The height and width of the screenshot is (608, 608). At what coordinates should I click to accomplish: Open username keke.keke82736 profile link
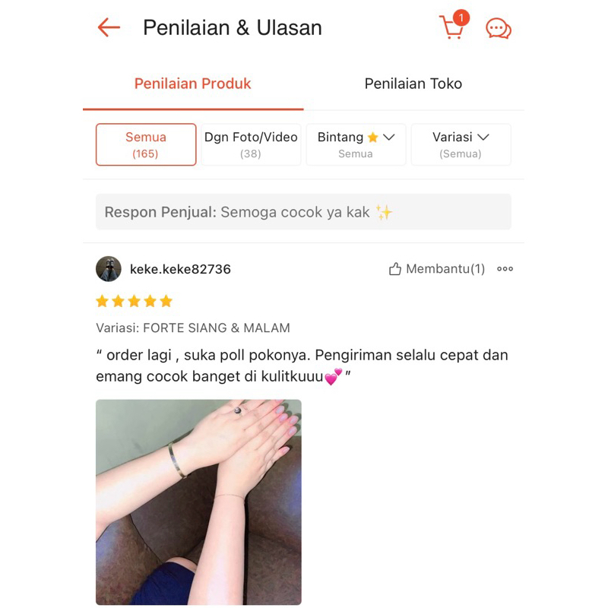[180, 269]
